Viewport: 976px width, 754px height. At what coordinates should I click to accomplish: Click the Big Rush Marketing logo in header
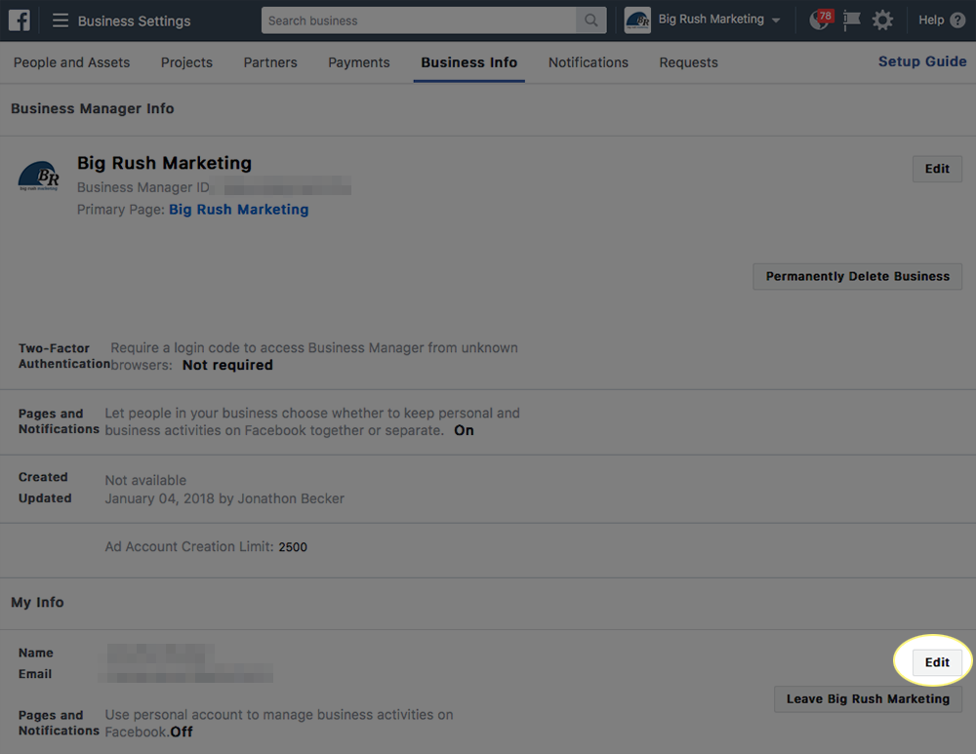click(637, 20)
